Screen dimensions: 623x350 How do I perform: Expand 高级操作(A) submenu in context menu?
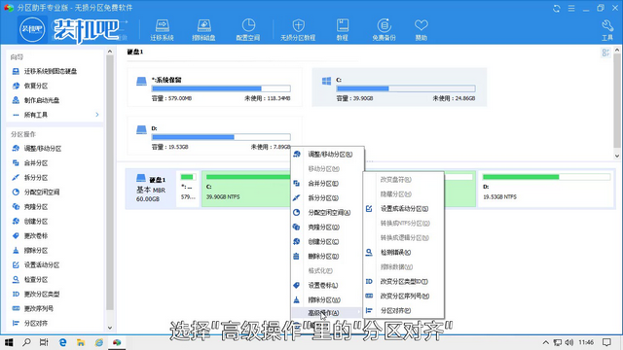327,313
